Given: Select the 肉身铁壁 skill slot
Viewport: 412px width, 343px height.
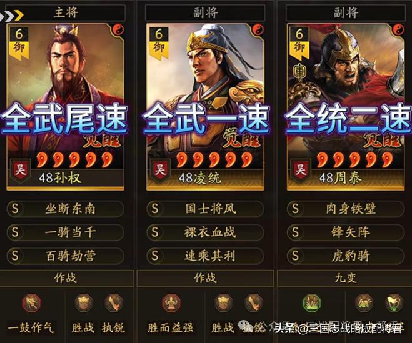Looking at the screenshot, I should (x=345, y=209).
